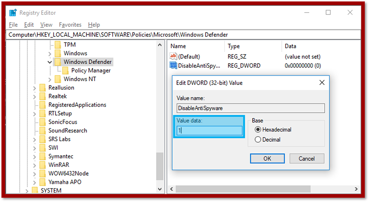Click the registry path address bar
The height and width of the screenshot is (202, 369).
tap(184, 35)
